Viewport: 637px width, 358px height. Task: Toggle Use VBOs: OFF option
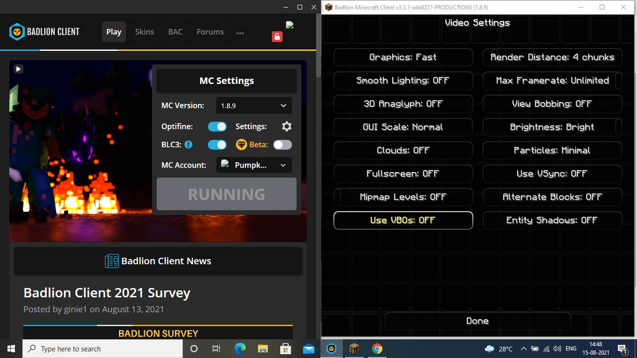(403, 220)
